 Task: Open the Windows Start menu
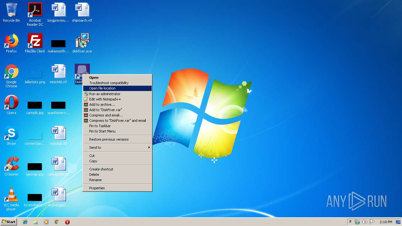tap(8, 222)
